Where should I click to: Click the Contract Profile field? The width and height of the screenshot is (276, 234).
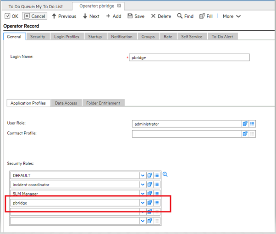[187, 134]
